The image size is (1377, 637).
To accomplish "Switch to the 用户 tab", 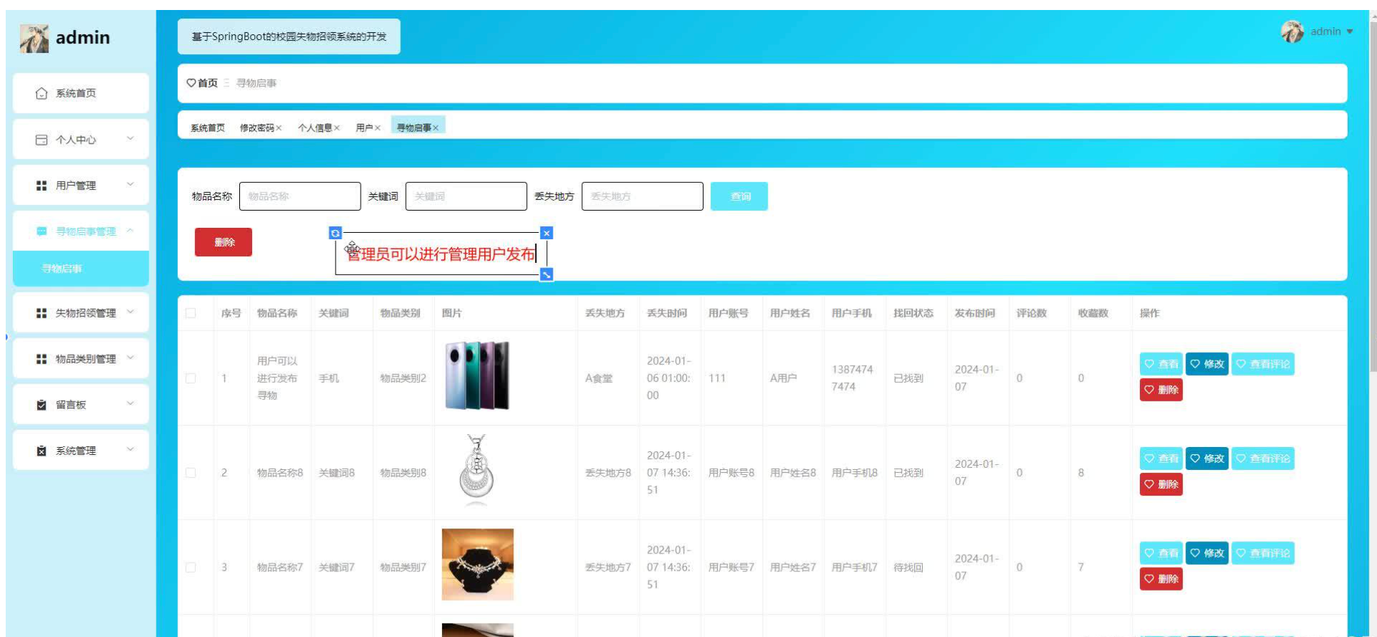I will pos(364,128).
